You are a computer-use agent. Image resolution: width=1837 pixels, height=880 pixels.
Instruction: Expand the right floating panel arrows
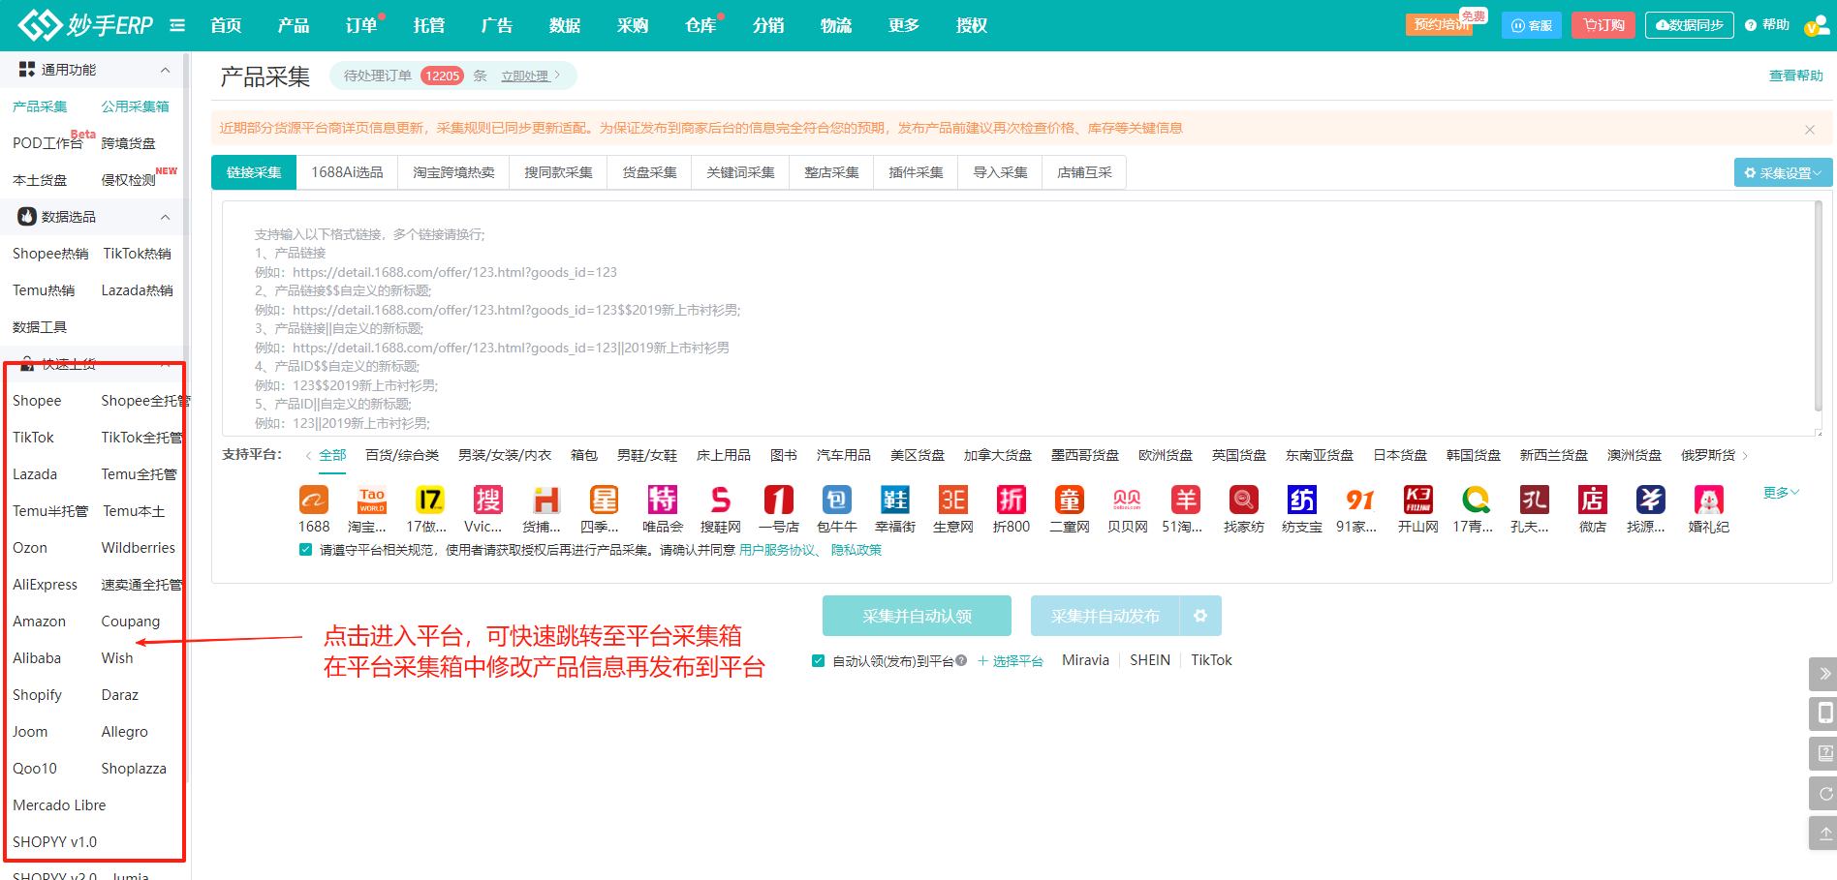point(1824,674)
